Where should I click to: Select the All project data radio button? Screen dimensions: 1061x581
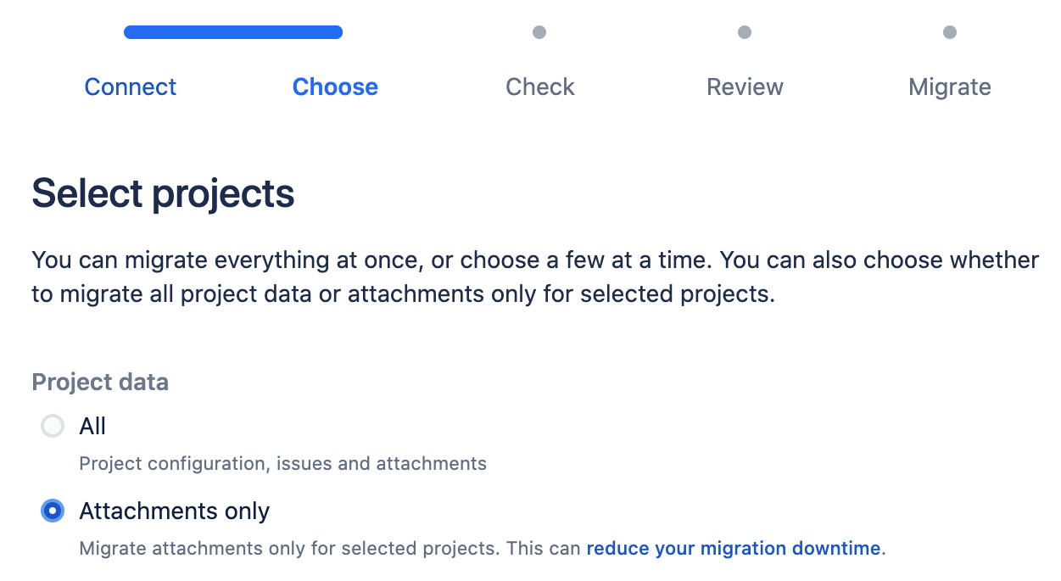pyautogui.click(x=53, y=426)
